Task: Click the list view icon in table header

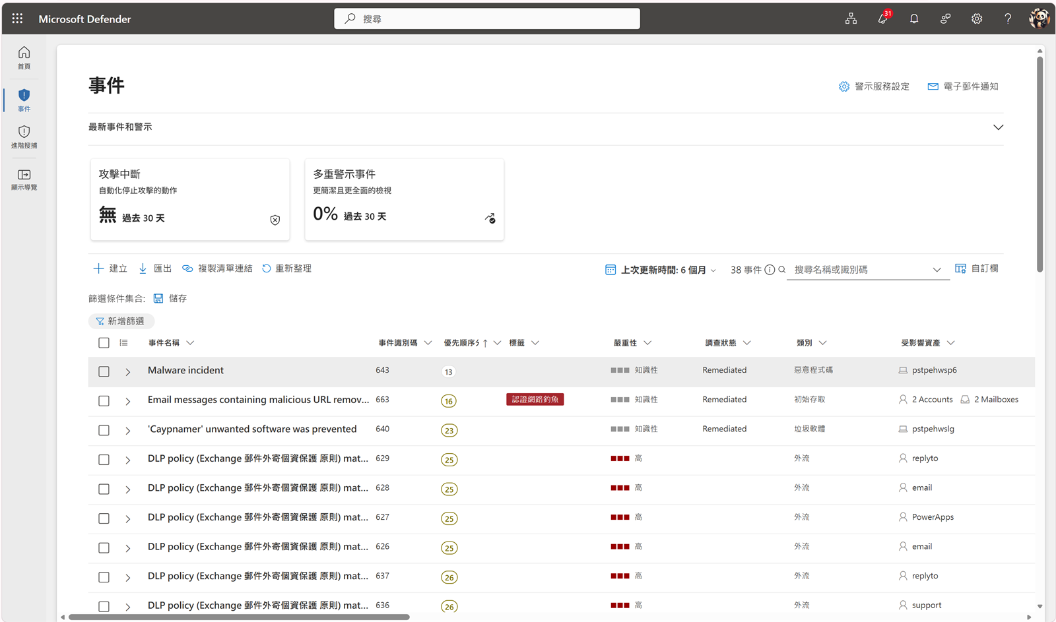Action: pos(123,343)
